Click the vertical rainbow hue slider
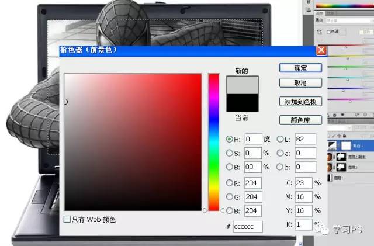Image resolution: width=374 pixels, height=246 pixels. click(213, 140)
